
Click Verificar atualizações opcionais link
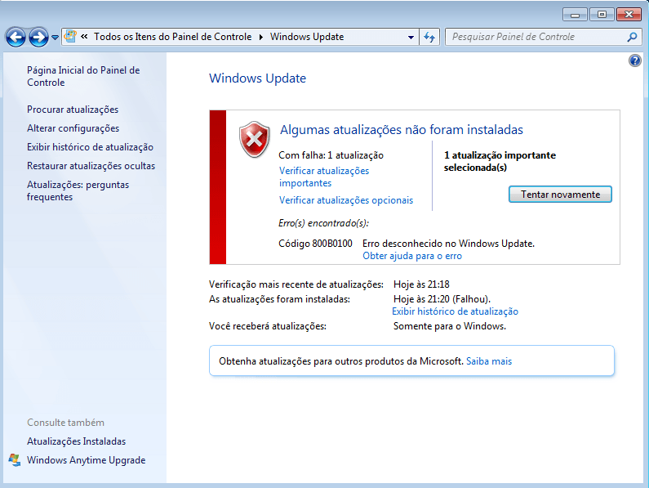(345, 200)
